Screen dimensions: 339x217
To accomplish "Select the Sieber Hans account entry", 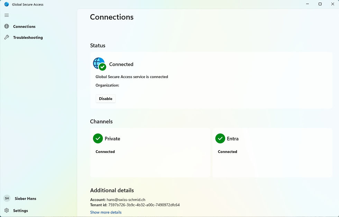I will 20,198.
